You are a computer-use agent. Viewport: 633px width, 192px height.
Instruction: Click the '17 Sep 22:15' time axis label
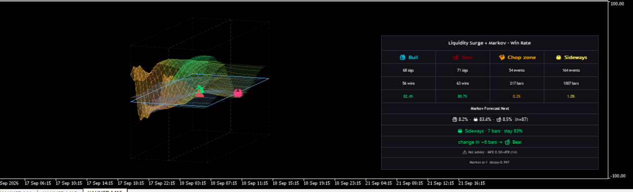pyautogui.click(x=162, y=183)
